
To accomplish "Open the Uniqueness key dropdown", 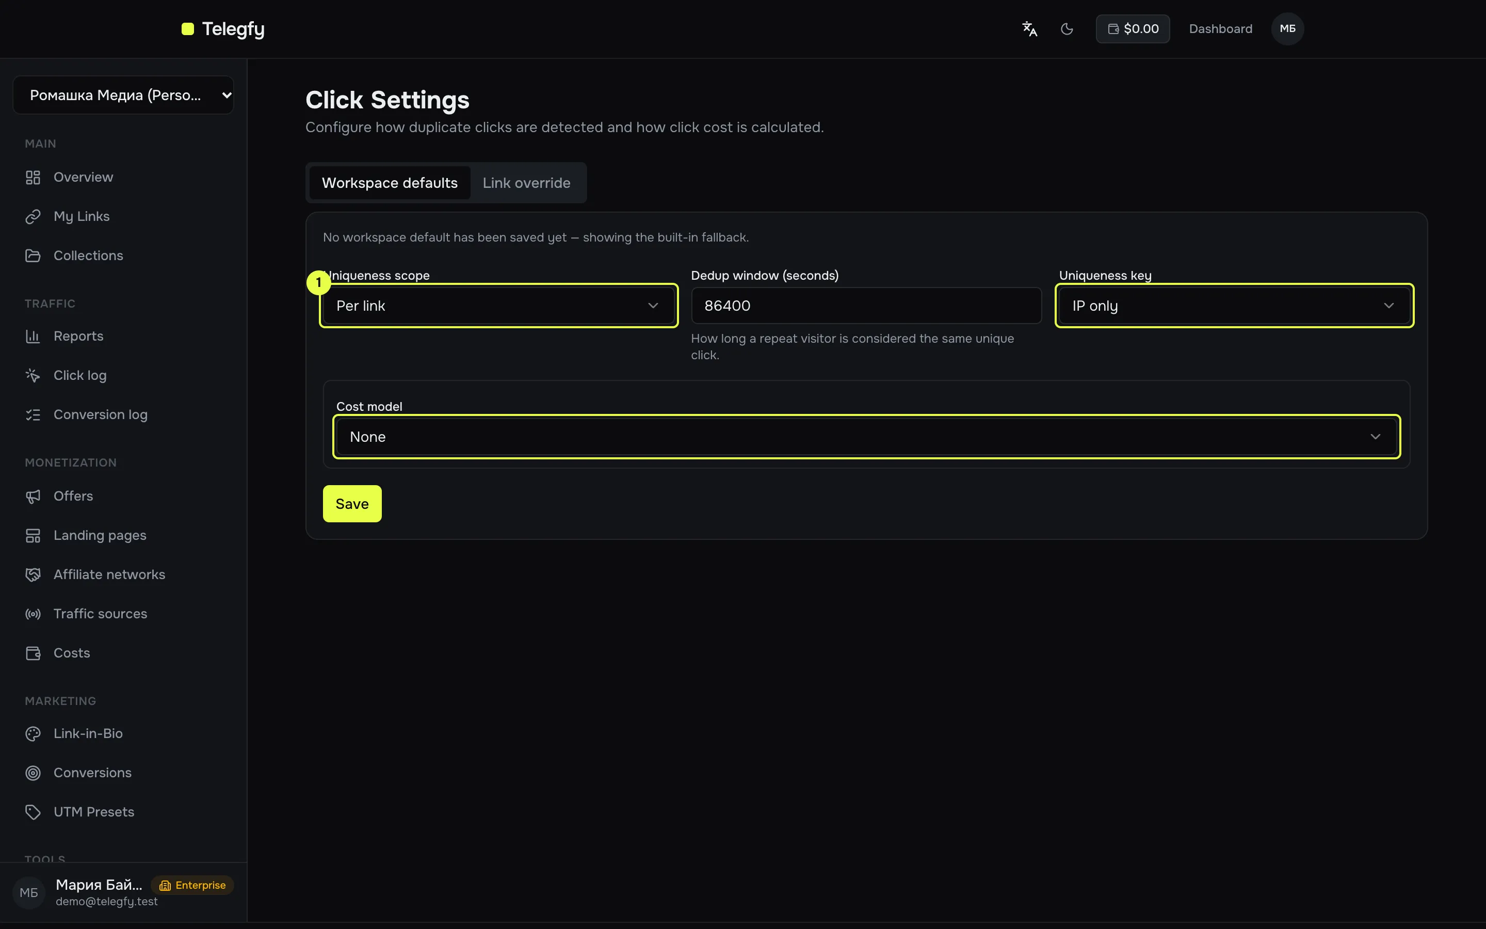I will tap(1234, 306).
